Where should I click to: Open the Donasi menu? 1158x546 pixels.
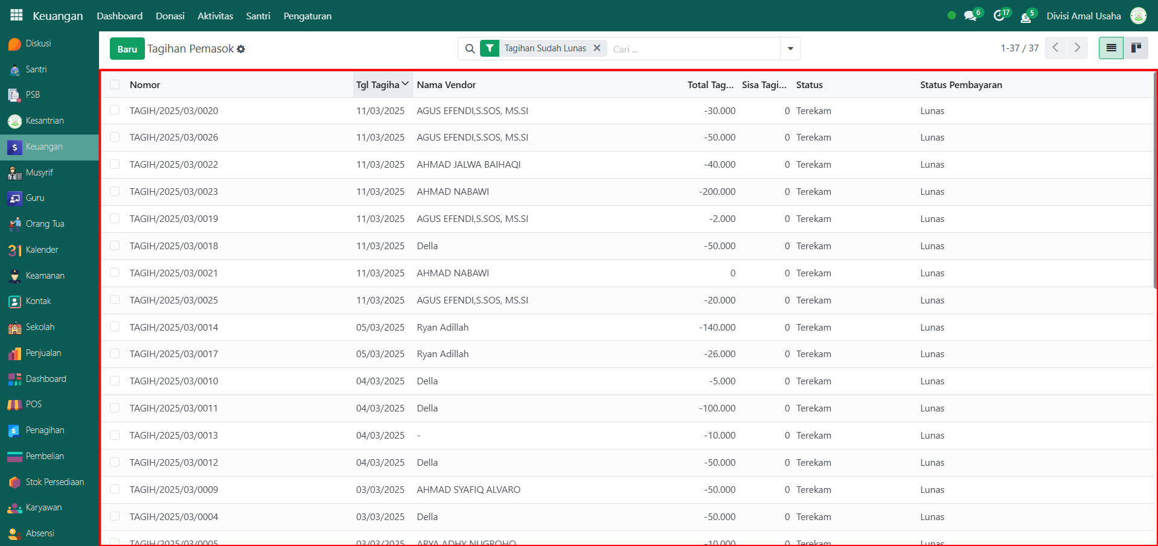pos(170,16)
